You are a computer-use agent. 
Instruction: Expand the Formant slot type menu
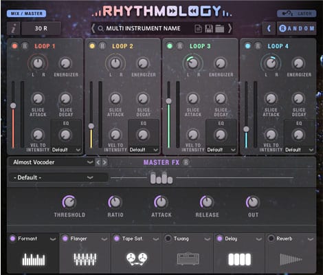tap(53, 239)
